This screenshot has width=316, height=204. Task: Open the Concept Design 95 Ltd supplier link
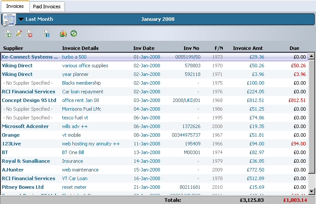coord(29,100)
